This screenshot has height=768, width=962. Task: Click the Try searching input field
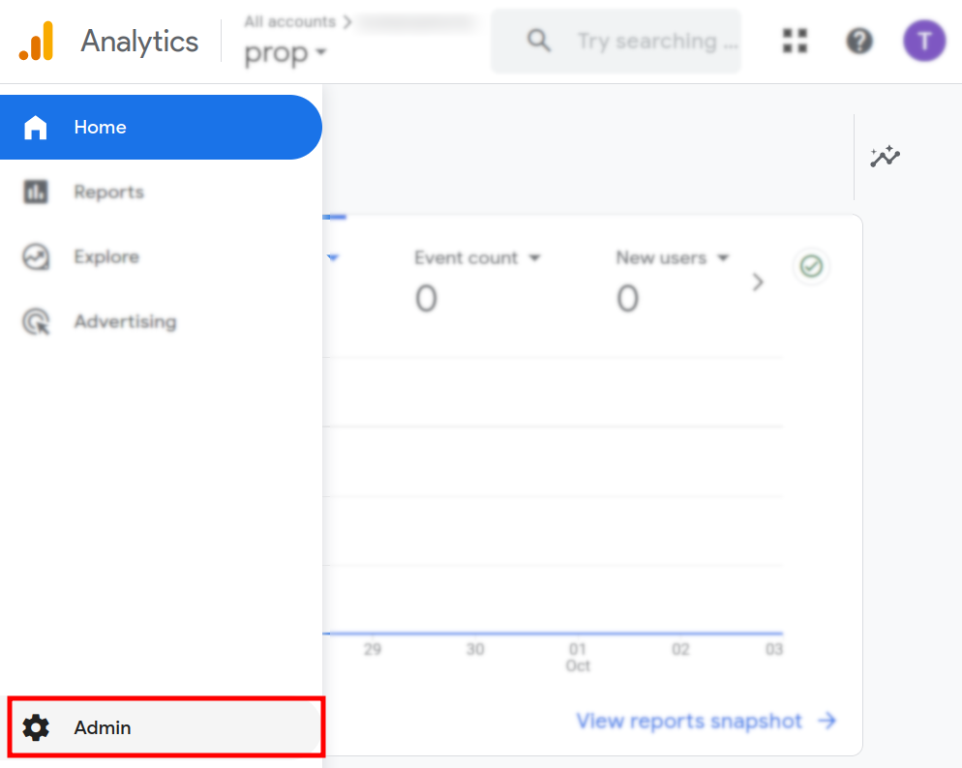658,41
